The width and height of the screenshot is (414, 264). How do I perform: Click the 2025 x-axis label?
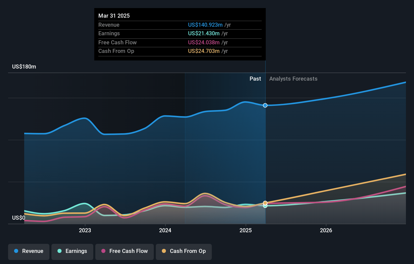(246, 230)
